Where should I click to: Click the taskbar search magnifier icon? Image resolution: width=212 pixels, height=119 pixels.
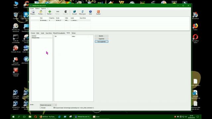click(19, 117)
